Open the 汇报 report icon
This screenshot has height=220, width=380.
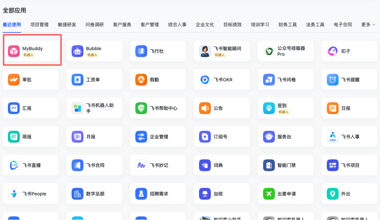14,108
